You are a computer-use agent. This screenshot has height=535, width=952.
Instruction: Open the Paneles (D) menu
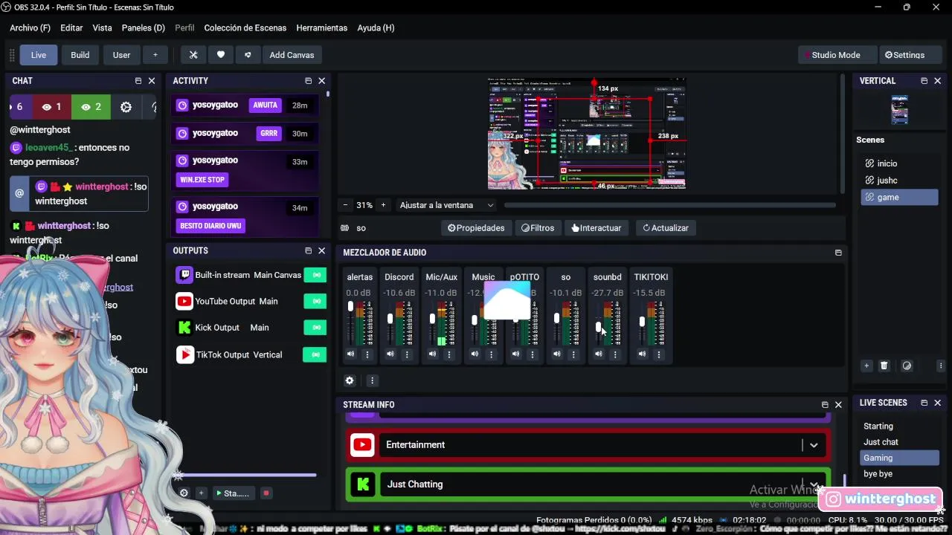pyautogui.click(x=144, y=27)
